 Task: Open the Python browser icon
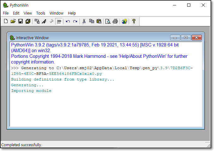37,21
